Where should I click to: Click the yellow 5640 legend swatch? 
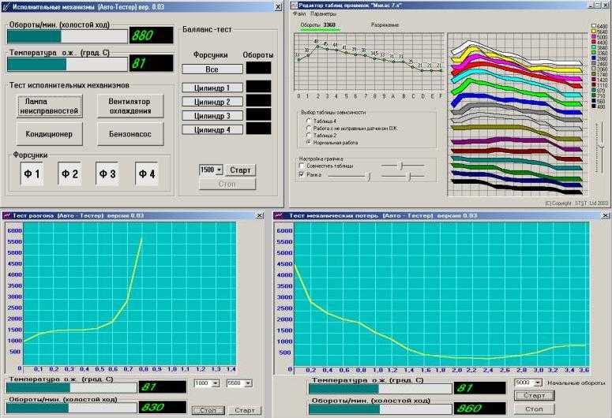pos(594,32)
